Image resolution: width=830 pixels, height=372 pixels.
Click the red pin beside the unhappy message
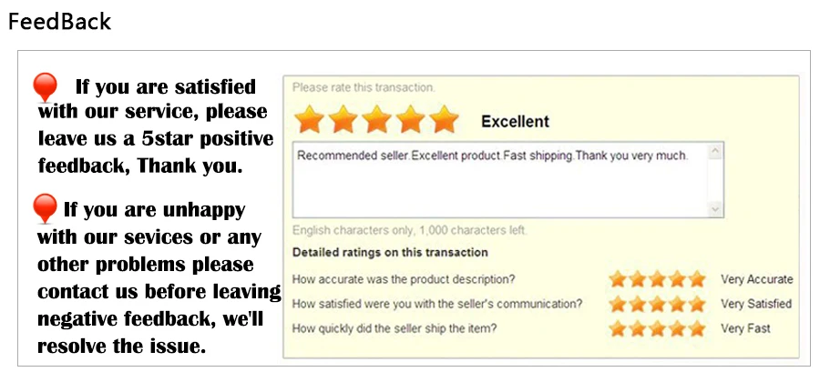coord(45,208)
